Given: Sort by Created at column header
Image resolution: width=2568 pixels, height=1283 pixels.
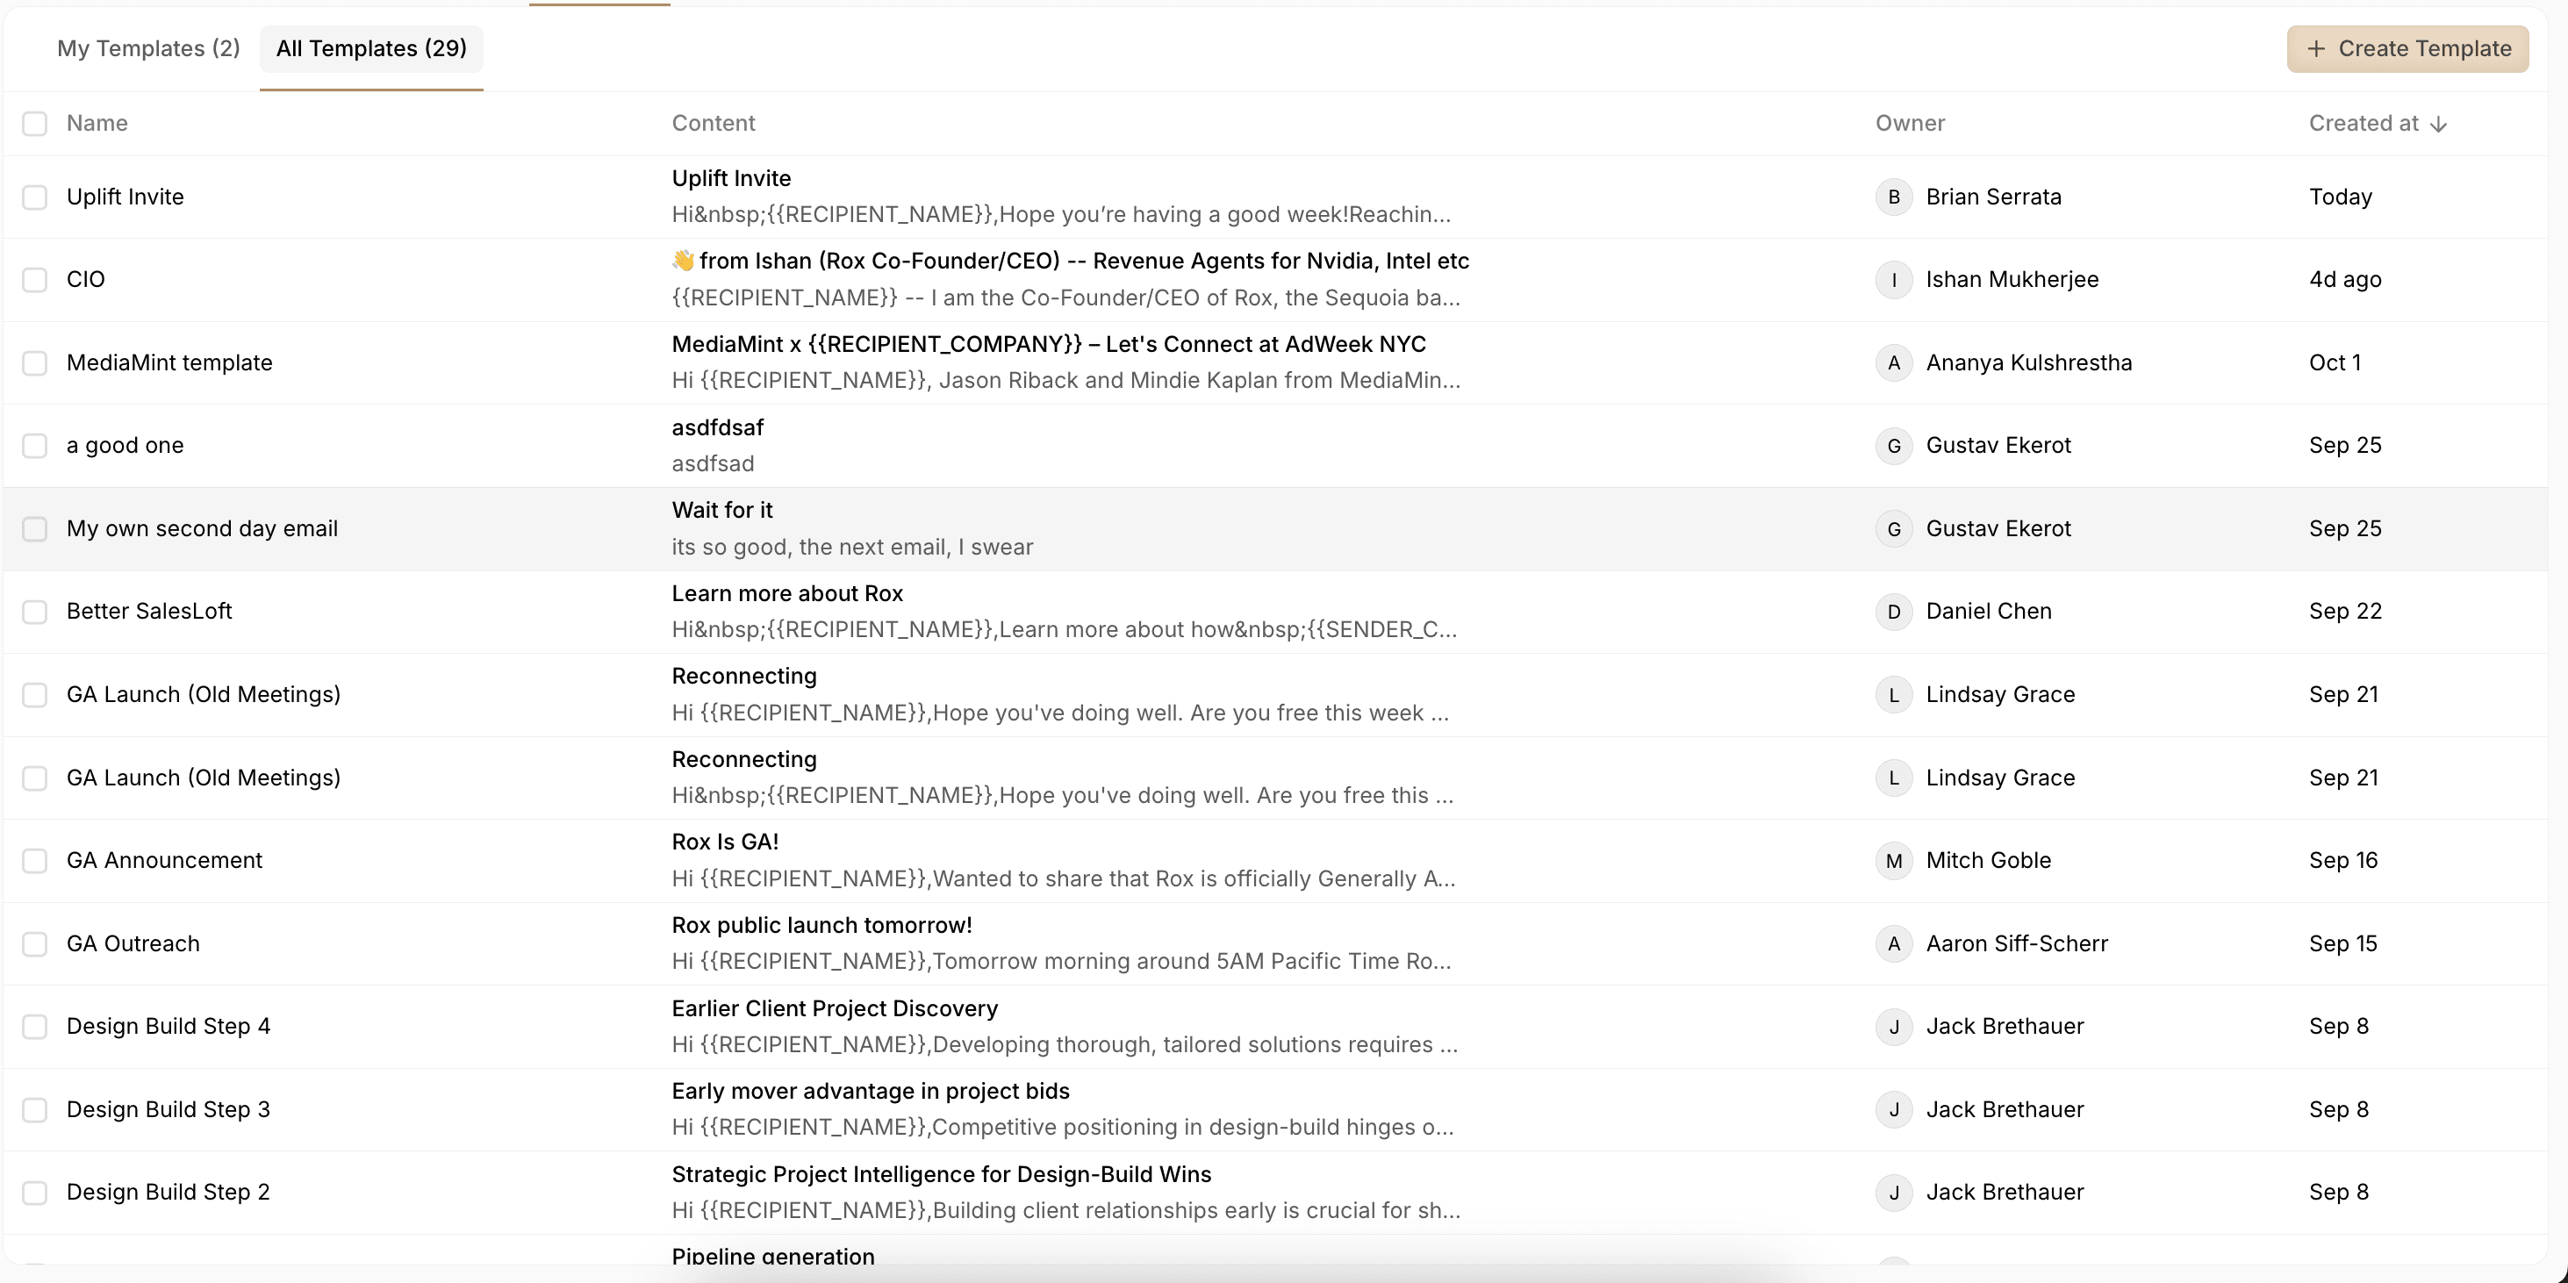Looking at the screenshot, I should 2363,124.
